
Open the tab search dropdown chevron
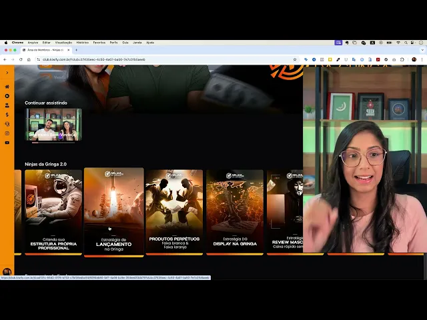pyautogui.click(x=422, y=50)
